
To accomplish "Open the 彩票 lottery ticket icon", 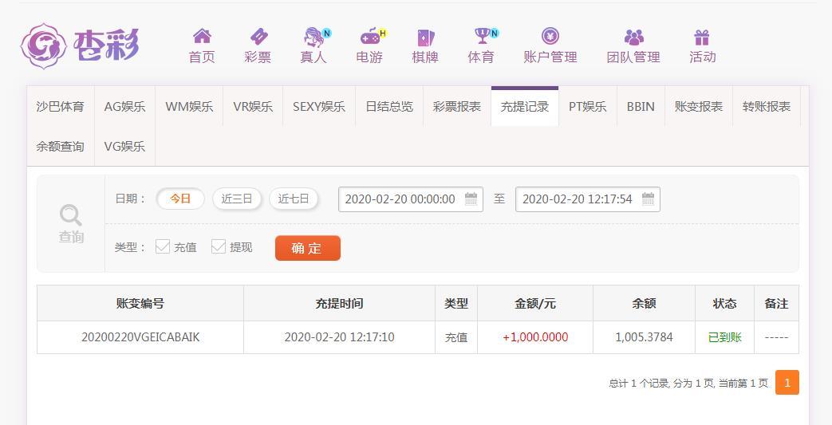I will point(258,37).
